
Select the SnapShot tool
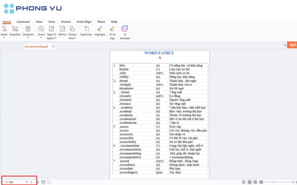pos(15,31)
